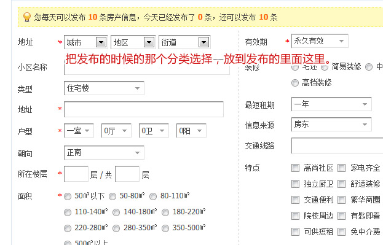Click the total floors field
This screenshot has height=245, width=383.
(127, 174)
